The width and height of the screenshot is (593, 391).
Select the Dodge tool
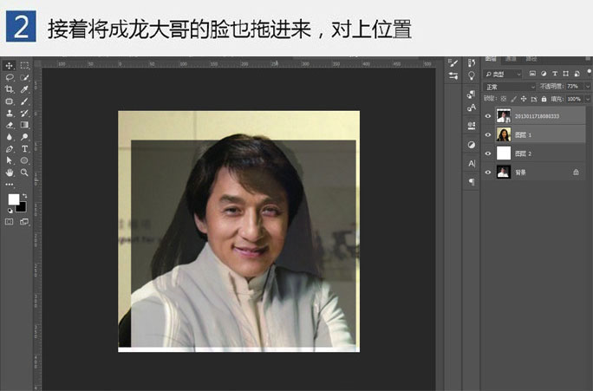(24, 137)
